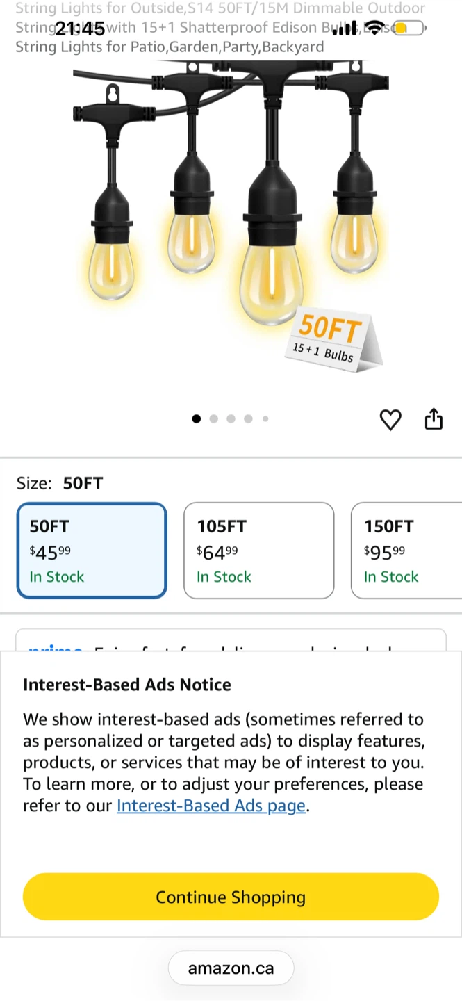The image size is (462, 1001).
Task: Jump to fourth image carousel dot
Action: coord(248,418)
